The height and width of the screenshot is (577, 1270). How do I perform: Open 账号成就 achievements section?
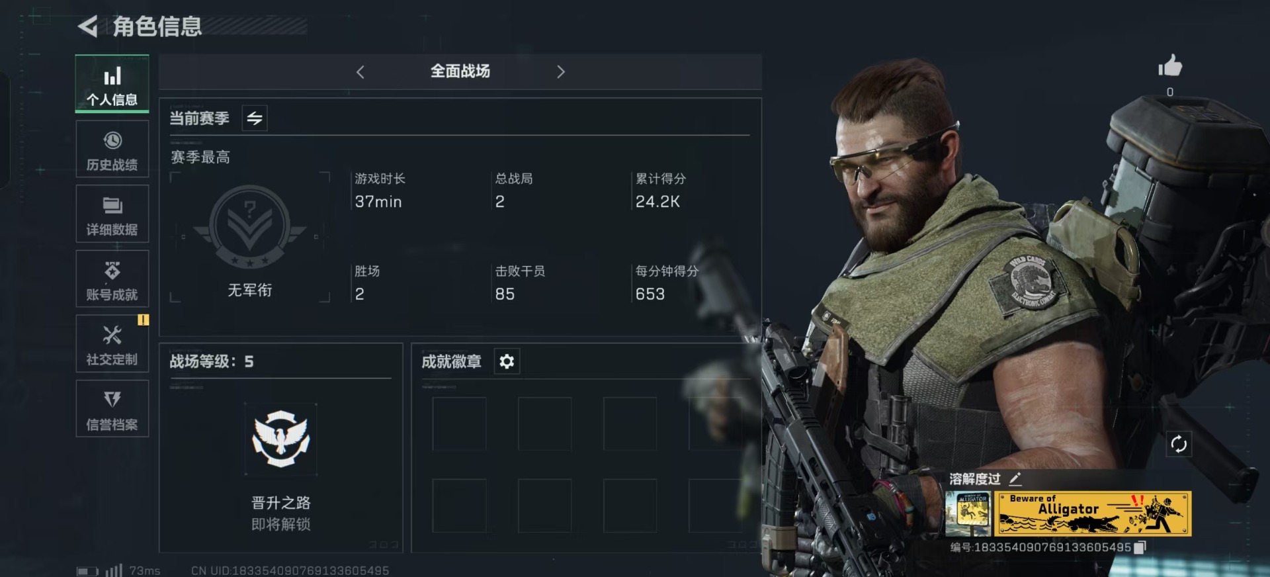coord(112,279)
